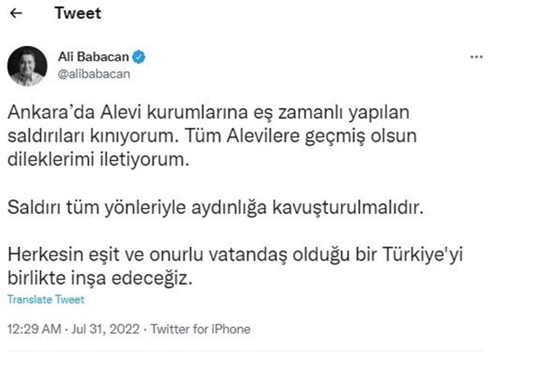Open Ali Babacan's profile picture

point(27,65)
